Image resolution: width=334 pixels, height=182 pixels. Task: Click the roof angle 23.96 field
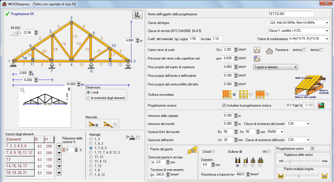pyautogui.click(x=28, y=33)
